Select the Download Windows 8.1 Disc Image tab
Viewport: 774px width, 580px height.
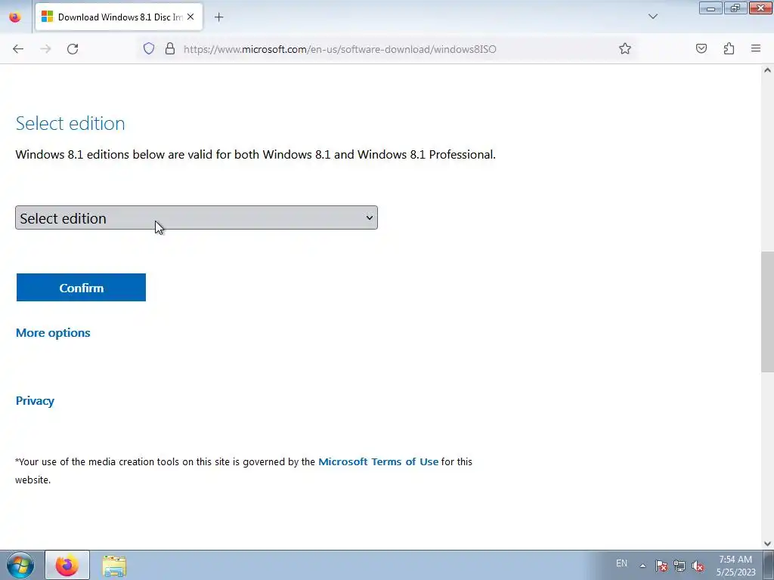(x=119, y=17)
